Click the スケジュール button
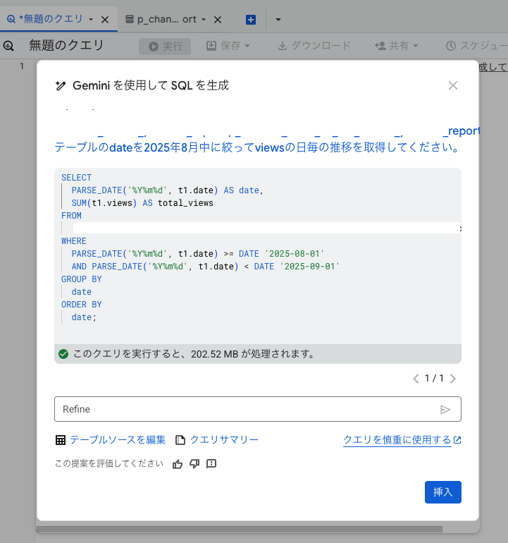Image resolution: width=508 pixels, height=543 pixels. [x=476, y=46]
